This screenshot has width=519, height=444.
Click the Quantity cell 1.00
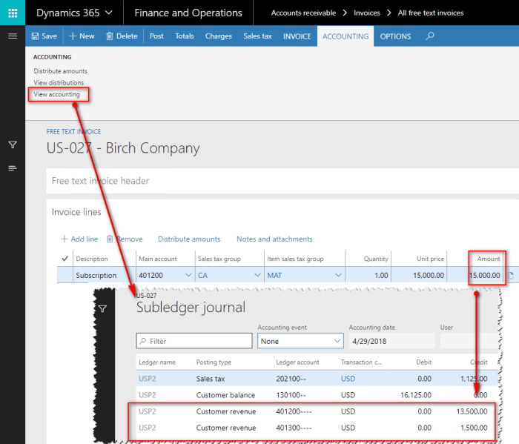point(368,275)
